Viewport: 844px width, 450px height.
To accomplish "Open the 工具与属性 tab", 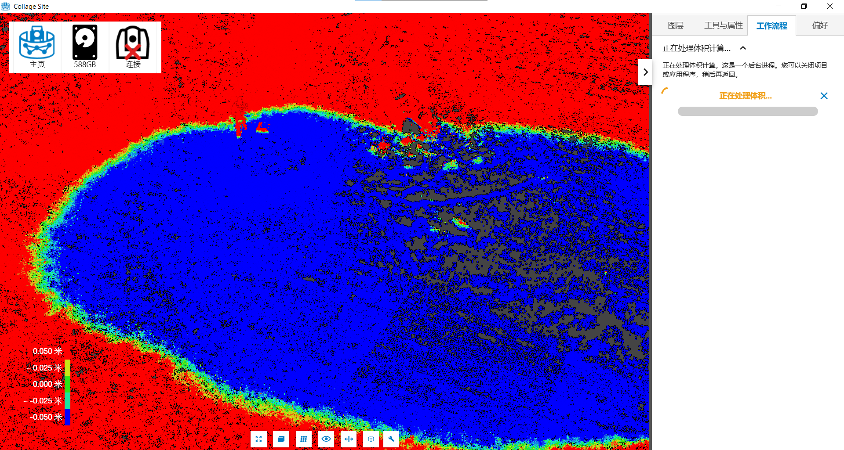I will coord(723,25).
